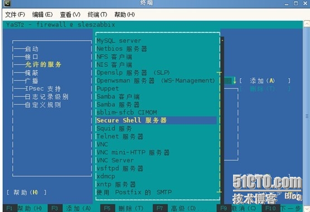Select 日志记录级别 in the tree
This screenshot has height=212, width=310.
(x=47, y=97)
